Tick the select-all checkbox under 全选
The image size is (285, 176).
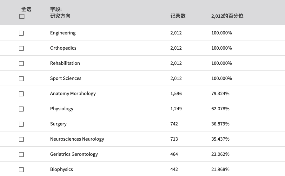22,16
